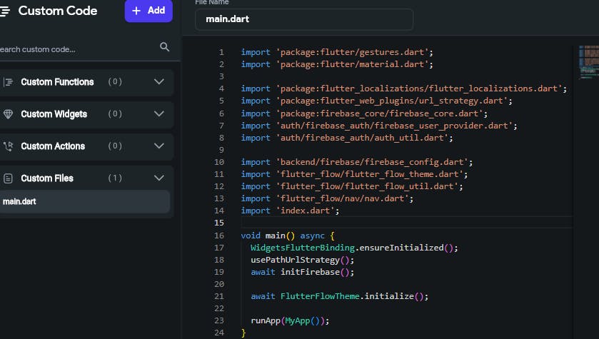This screenshot has width=599, height=339.
Task: Expand the Custom Actions section chevron
Action: click(159, 146)
